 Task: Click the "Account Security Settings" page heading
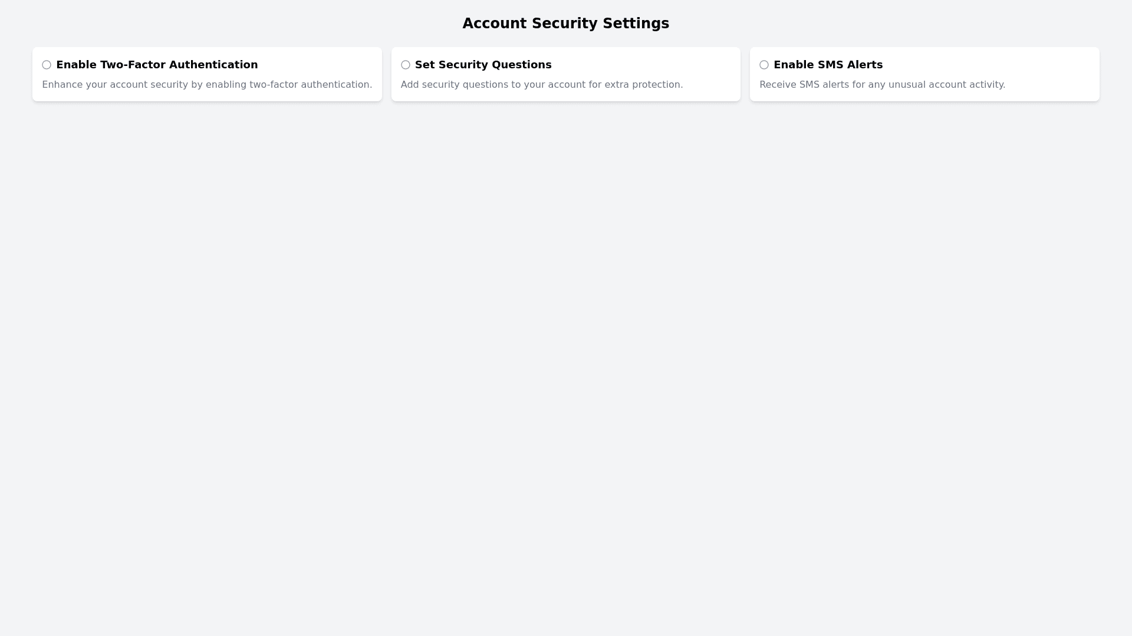565,24
